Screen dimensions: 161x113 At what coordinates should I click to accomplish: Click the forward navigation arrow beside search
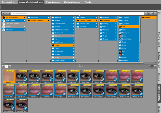tap(6, 14)
